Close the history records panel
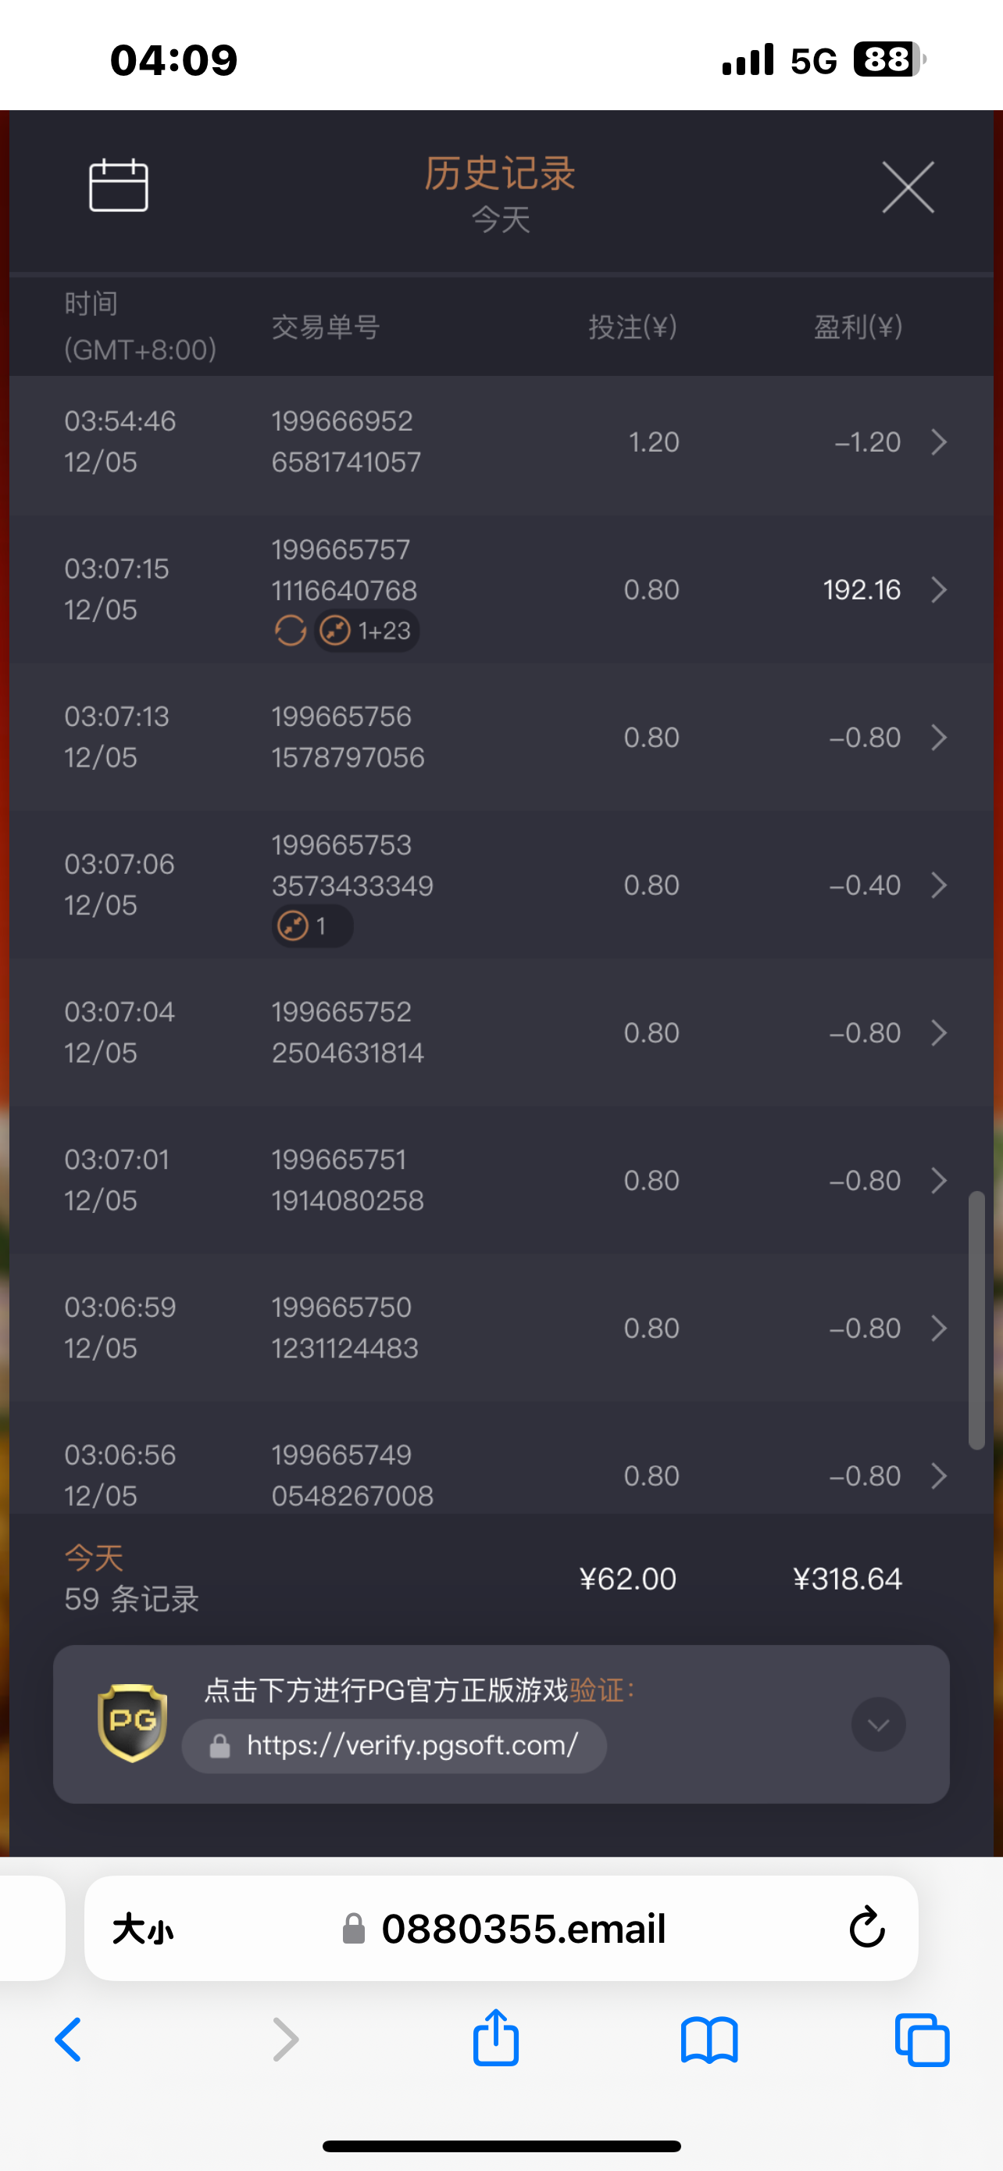 [907, 187]
